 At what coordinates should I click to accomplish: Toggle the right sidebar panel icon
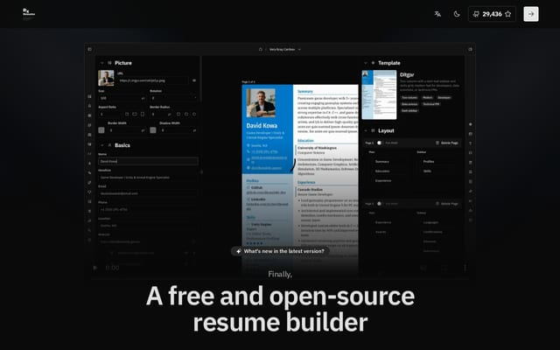point(471,49)
